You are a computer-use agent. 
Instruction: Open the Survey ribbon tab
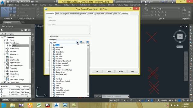click(75, 5)
